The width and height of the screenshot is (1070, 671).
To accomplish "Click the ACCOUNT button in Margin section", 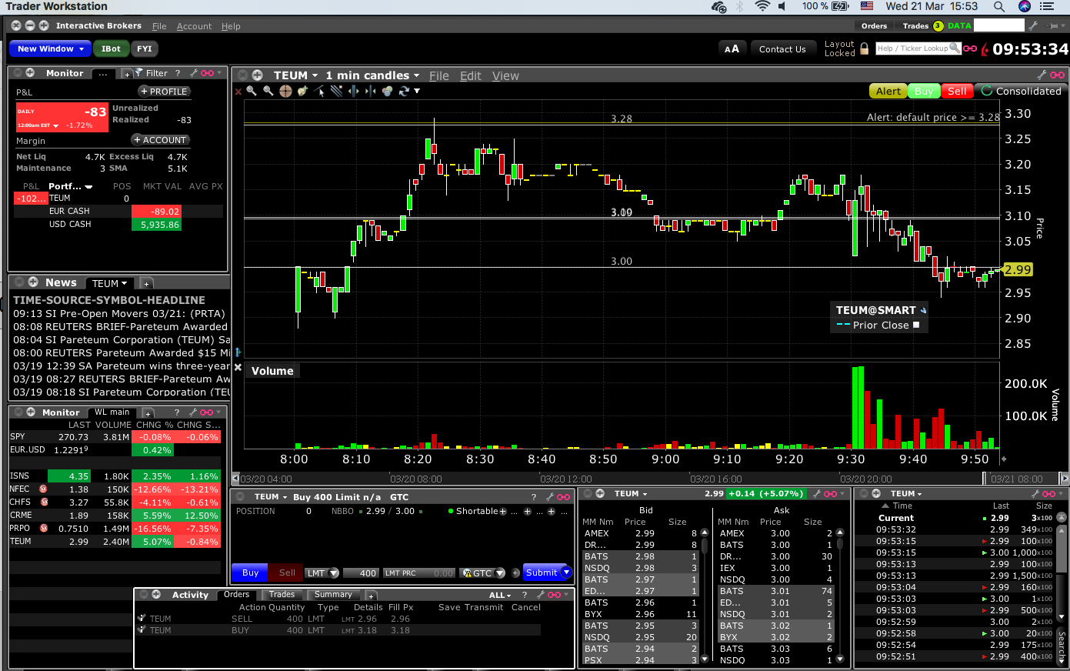I will [x=160, y=140].
